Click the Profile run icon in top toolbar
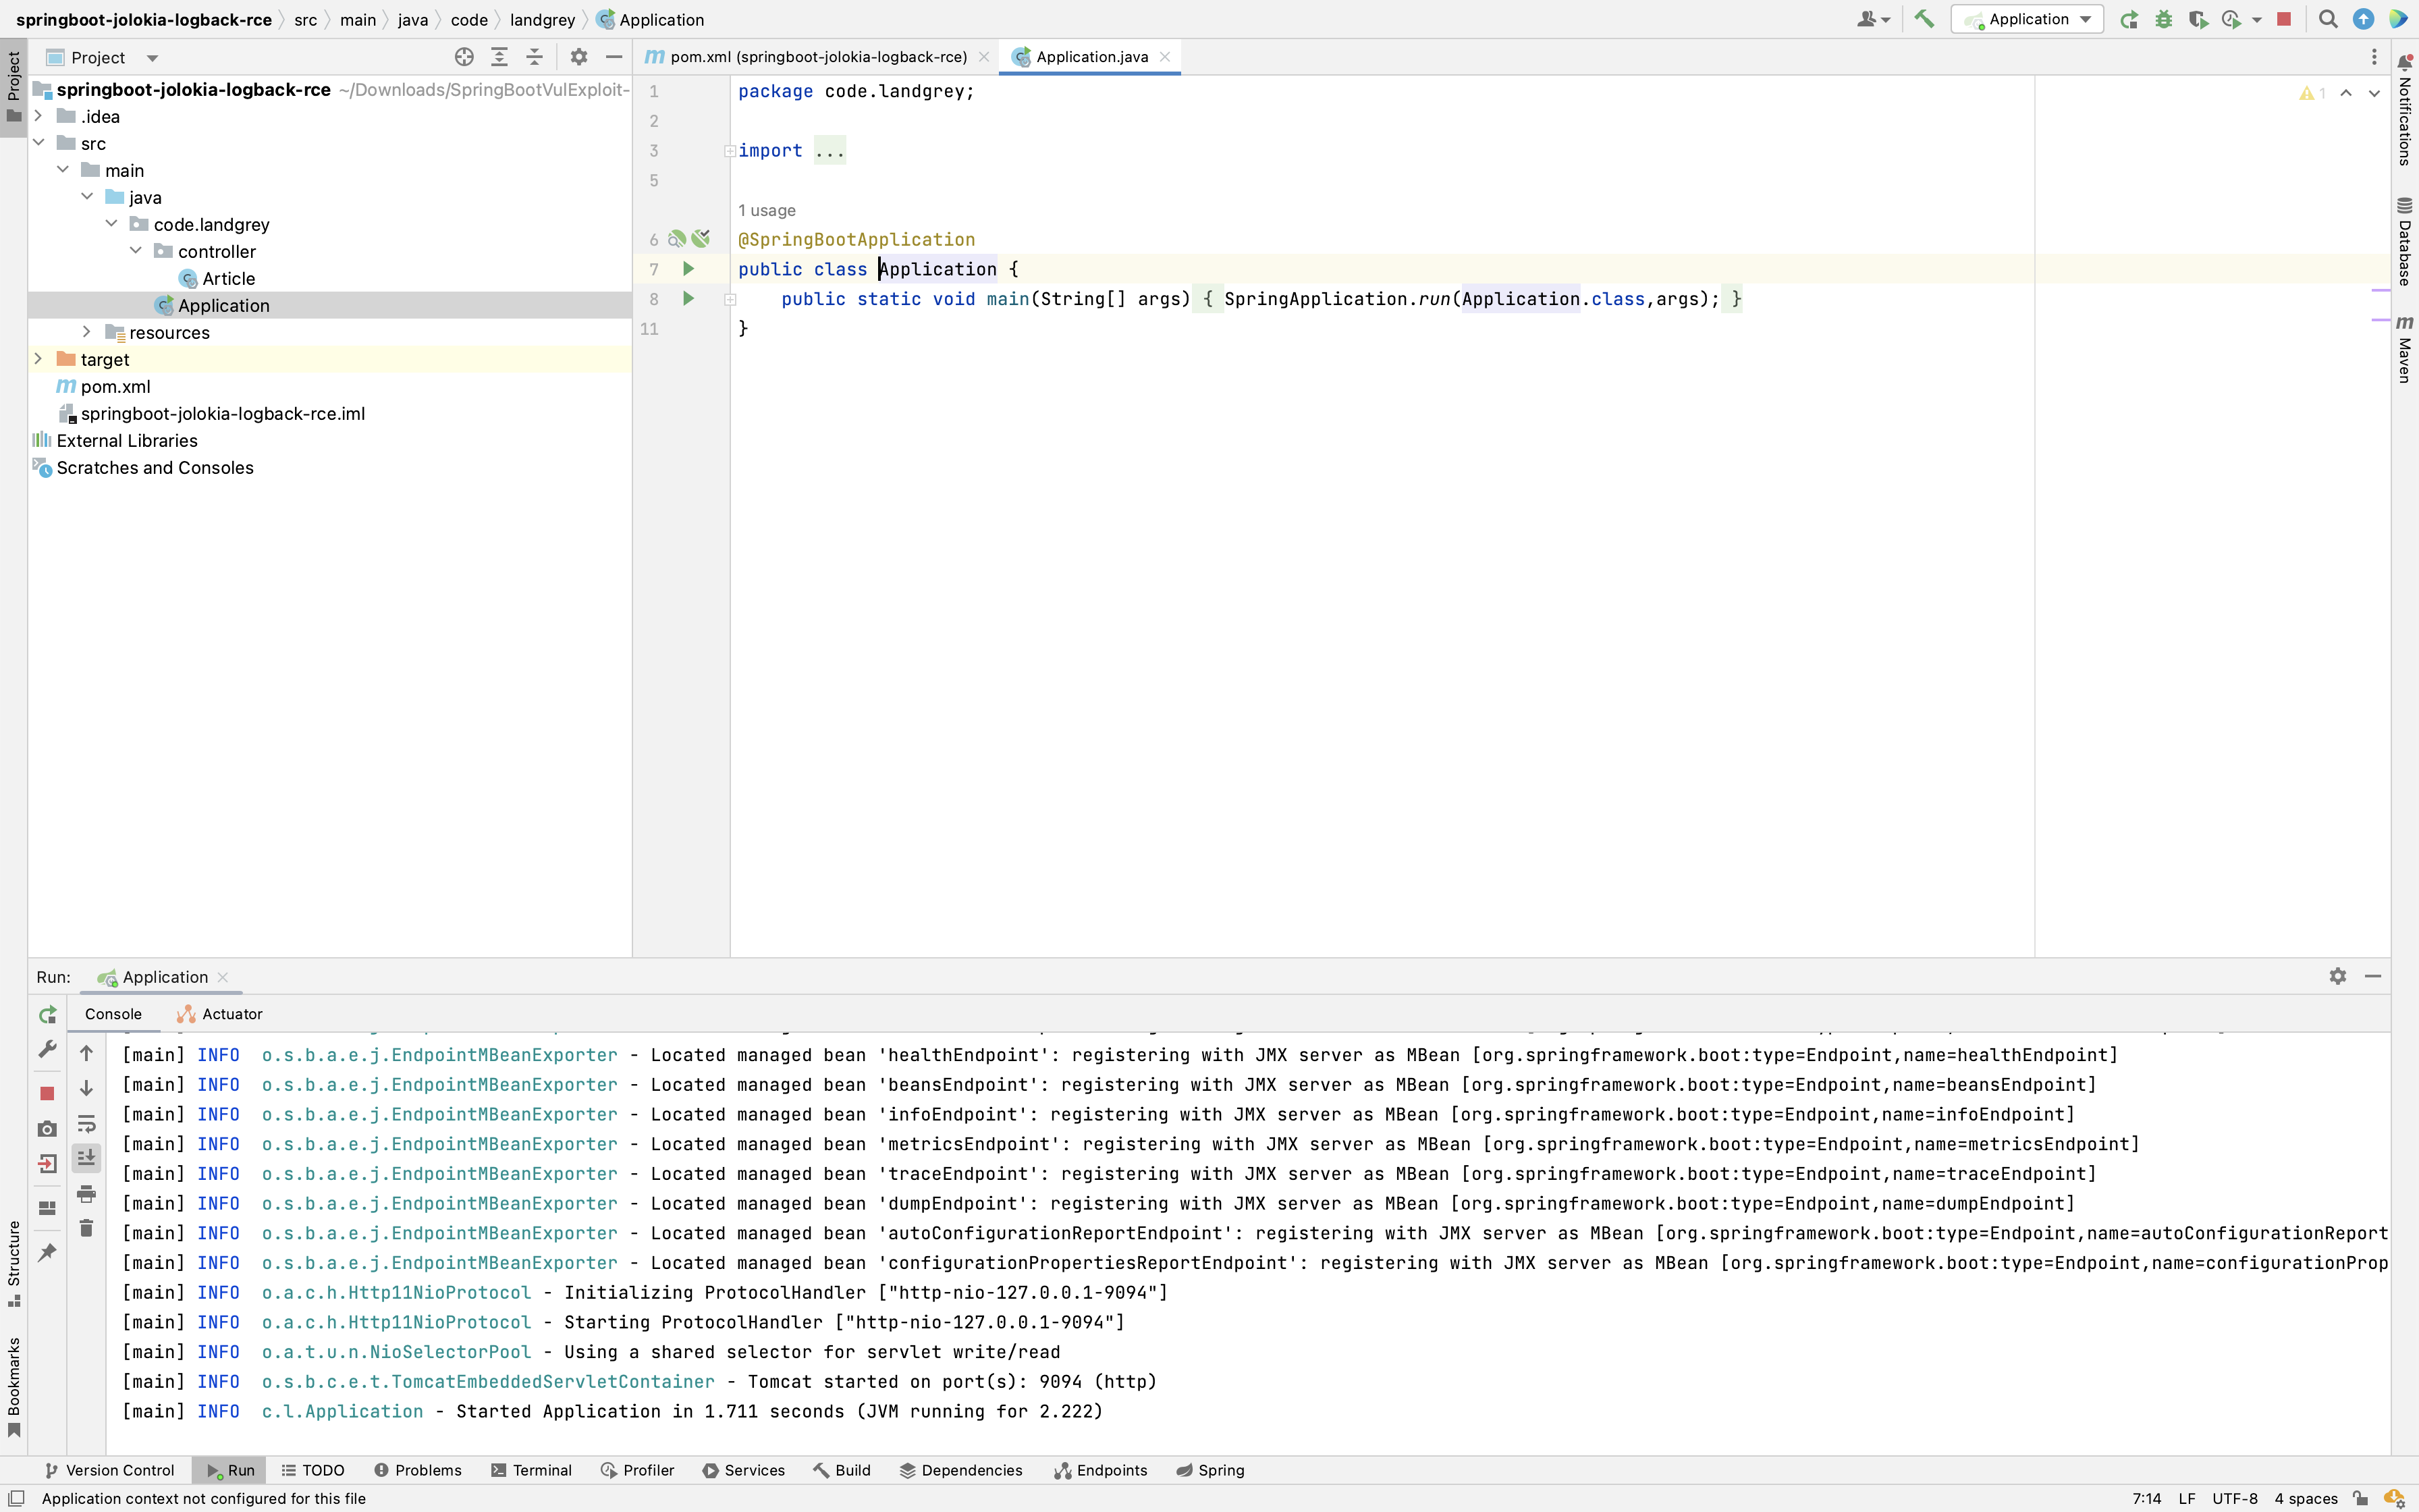This screenshot has width=2419, height=1512. coord(2231,19)
